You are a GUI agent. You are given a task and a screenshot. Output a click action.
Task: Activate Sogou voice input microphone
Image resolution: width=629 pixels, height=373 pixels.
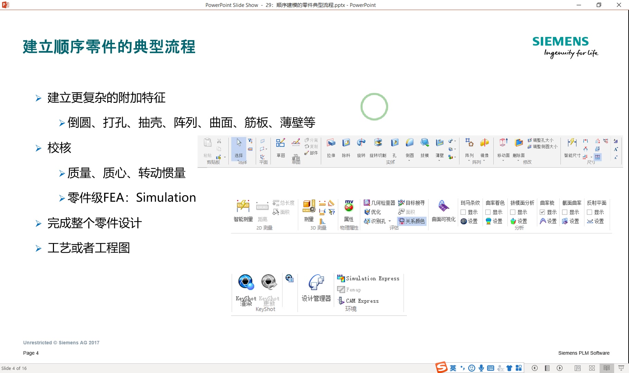click(x=481, y=368)
